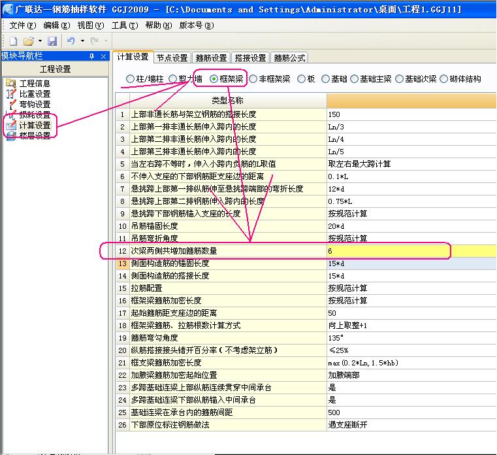Open the 帮助(H) menu
Image resolution: width=497 pixels, height=455 pixels.
tap(159, 25)
